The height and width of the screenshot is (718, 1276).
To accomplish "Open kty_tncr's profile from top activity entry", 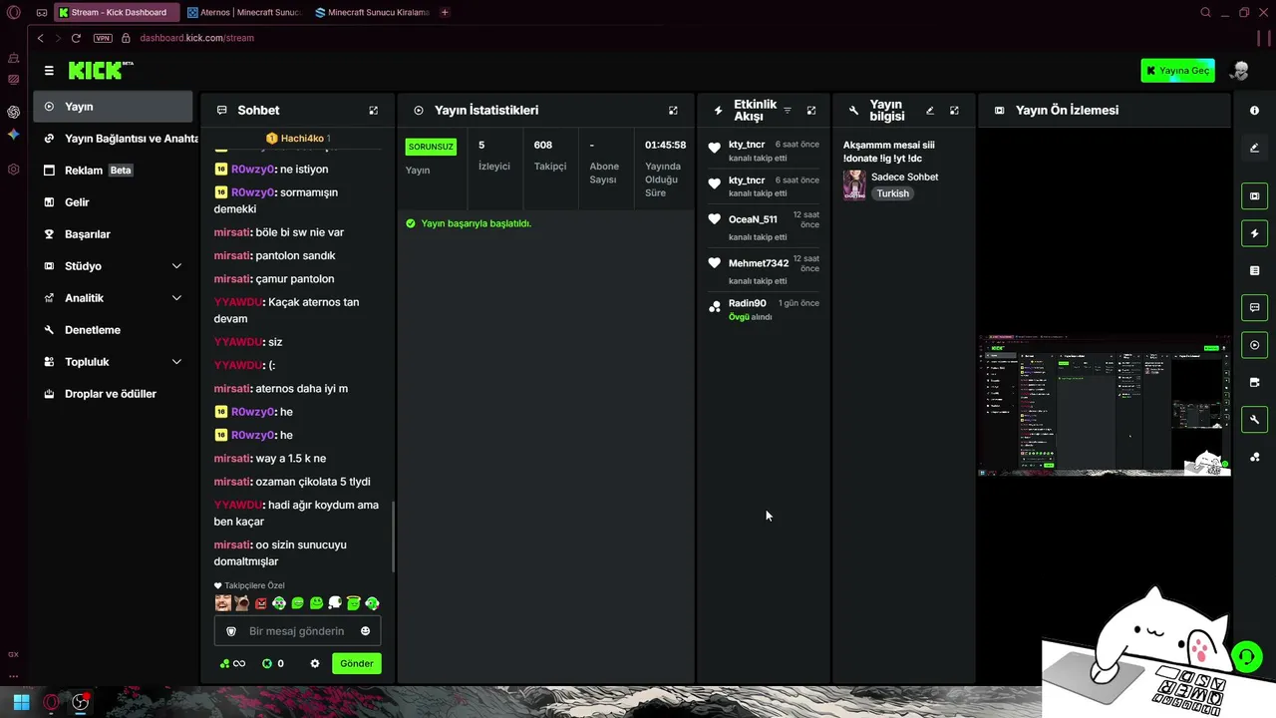I will coord(747,145).
